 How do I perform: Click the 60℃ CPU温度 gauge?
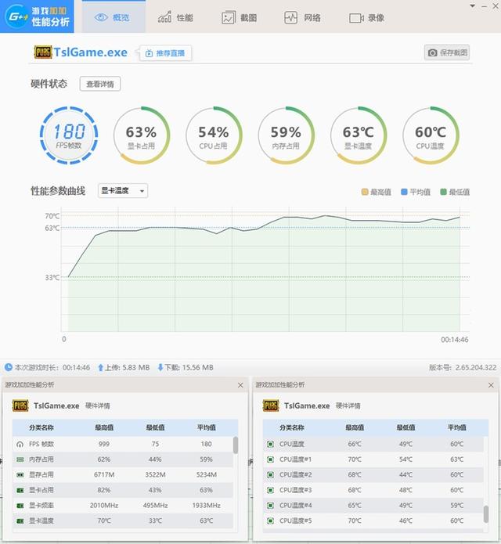click(x=431, y=135)
